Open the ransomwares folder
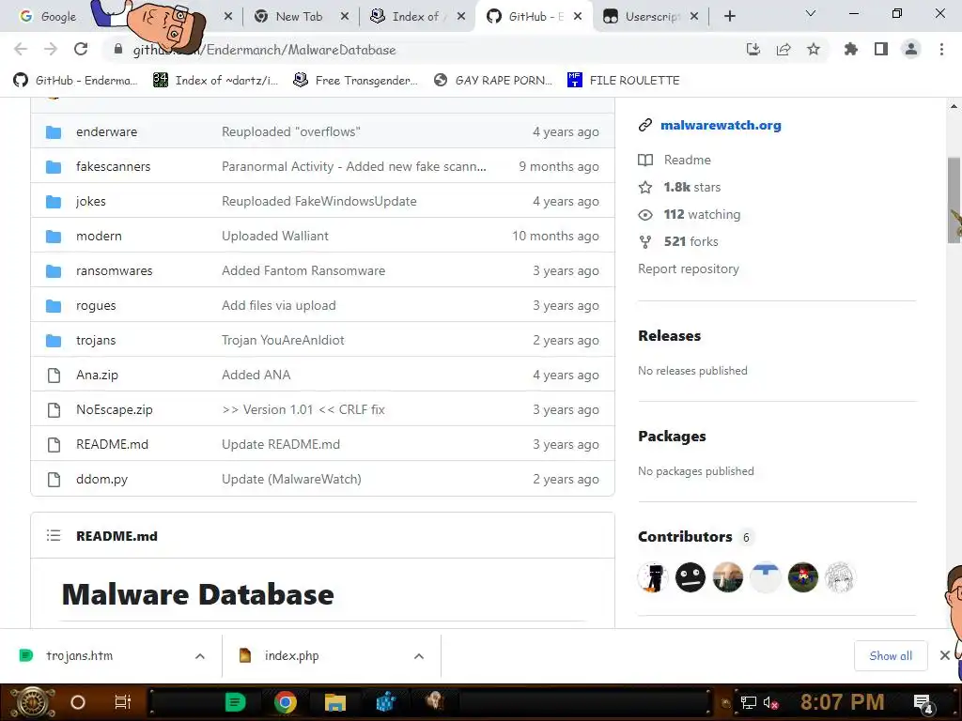Viewport: 962px width, 721px height. click(114, 271)
